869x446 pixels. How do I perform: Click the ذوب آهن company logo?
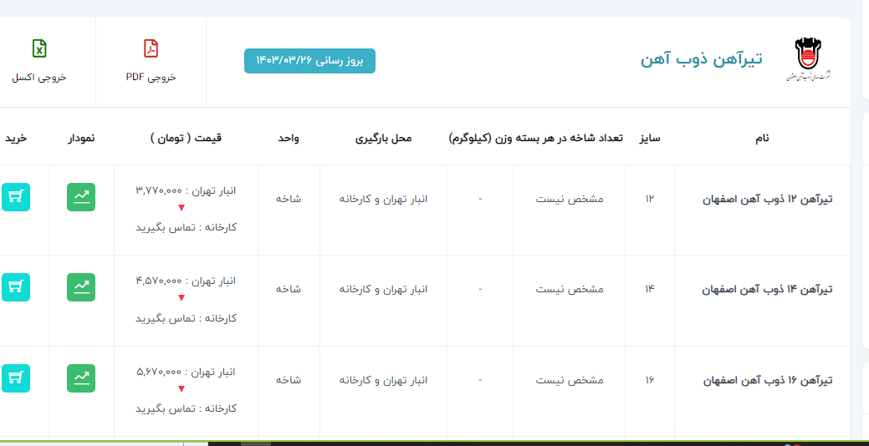point(813,59)
